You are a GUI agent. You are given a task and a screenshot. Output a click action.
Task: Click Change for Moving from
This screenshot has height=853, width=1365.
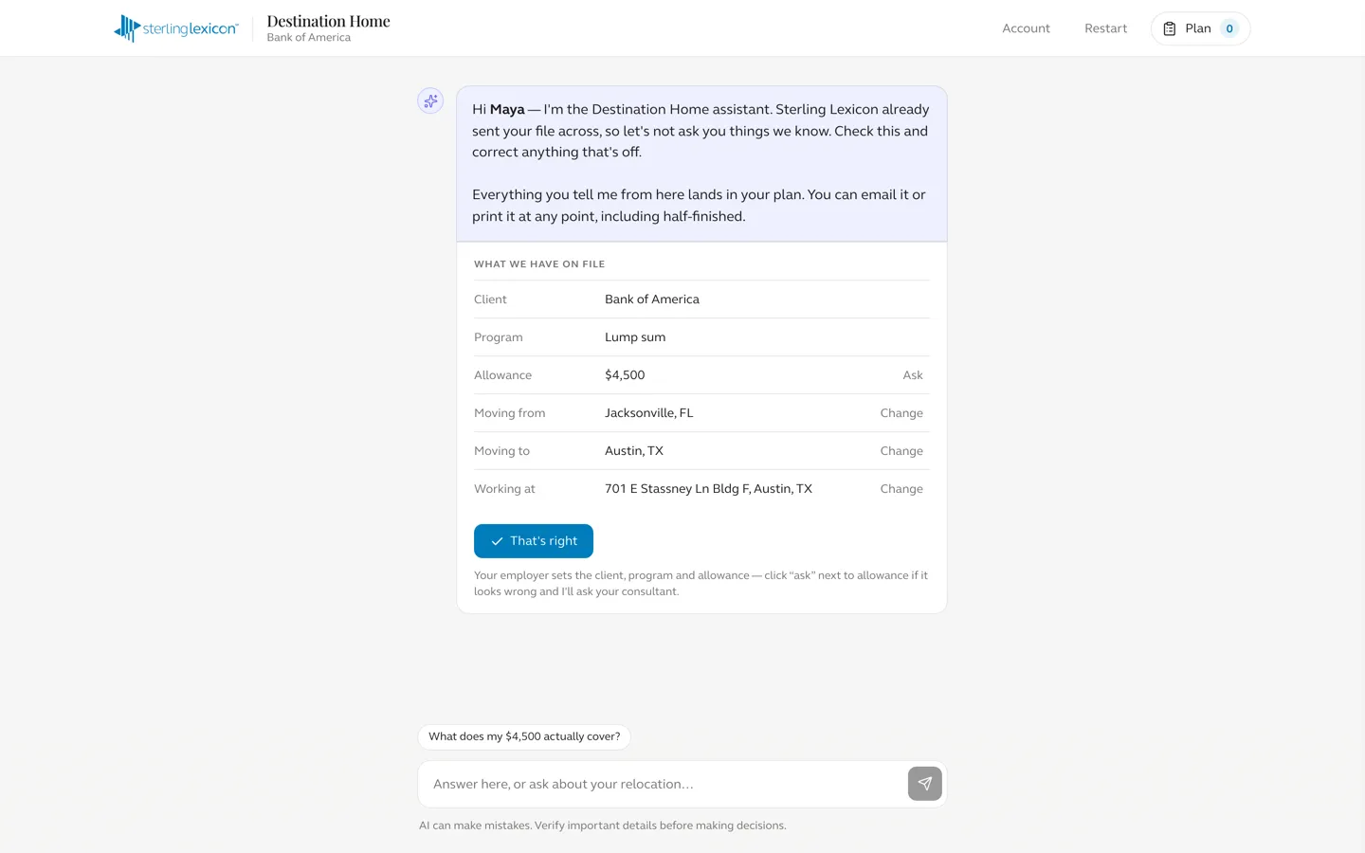(x=901, y=413)
